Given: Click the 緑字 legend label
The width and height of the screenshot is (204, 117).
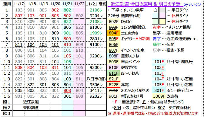Looking at the screenshot, I should point(157,44).
